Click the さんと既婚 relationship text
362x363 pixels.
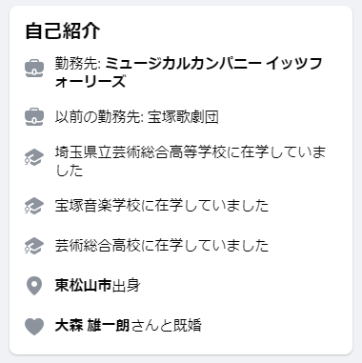(x=166, y=325)
